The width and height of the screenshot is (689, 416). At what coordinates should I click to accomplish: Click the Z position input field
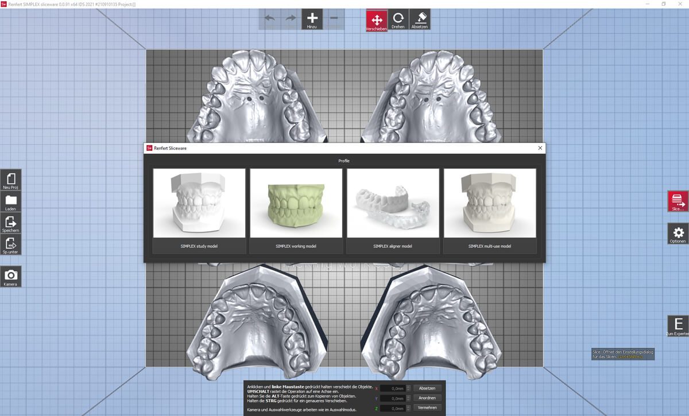(x=394, y=408)
